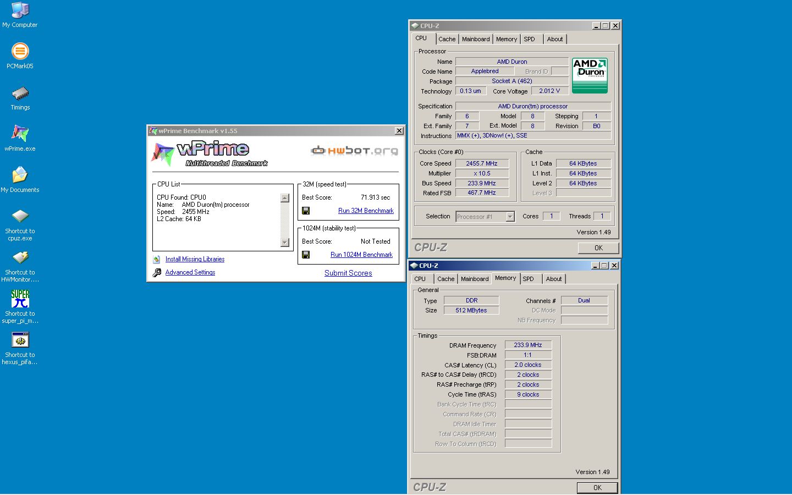Image resolution: width=792 pixels, height=495 pixels.
Task: Switch to Cache tab in bottom CPU-Z
Action: point(446,279)
